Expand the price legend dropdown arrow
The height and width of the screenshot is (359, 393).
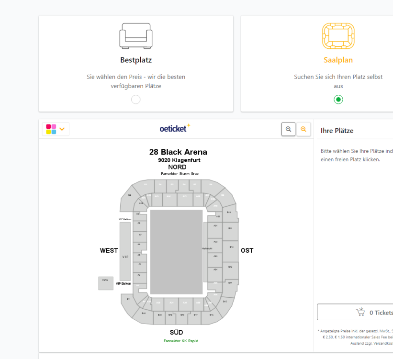coord(62,129)
